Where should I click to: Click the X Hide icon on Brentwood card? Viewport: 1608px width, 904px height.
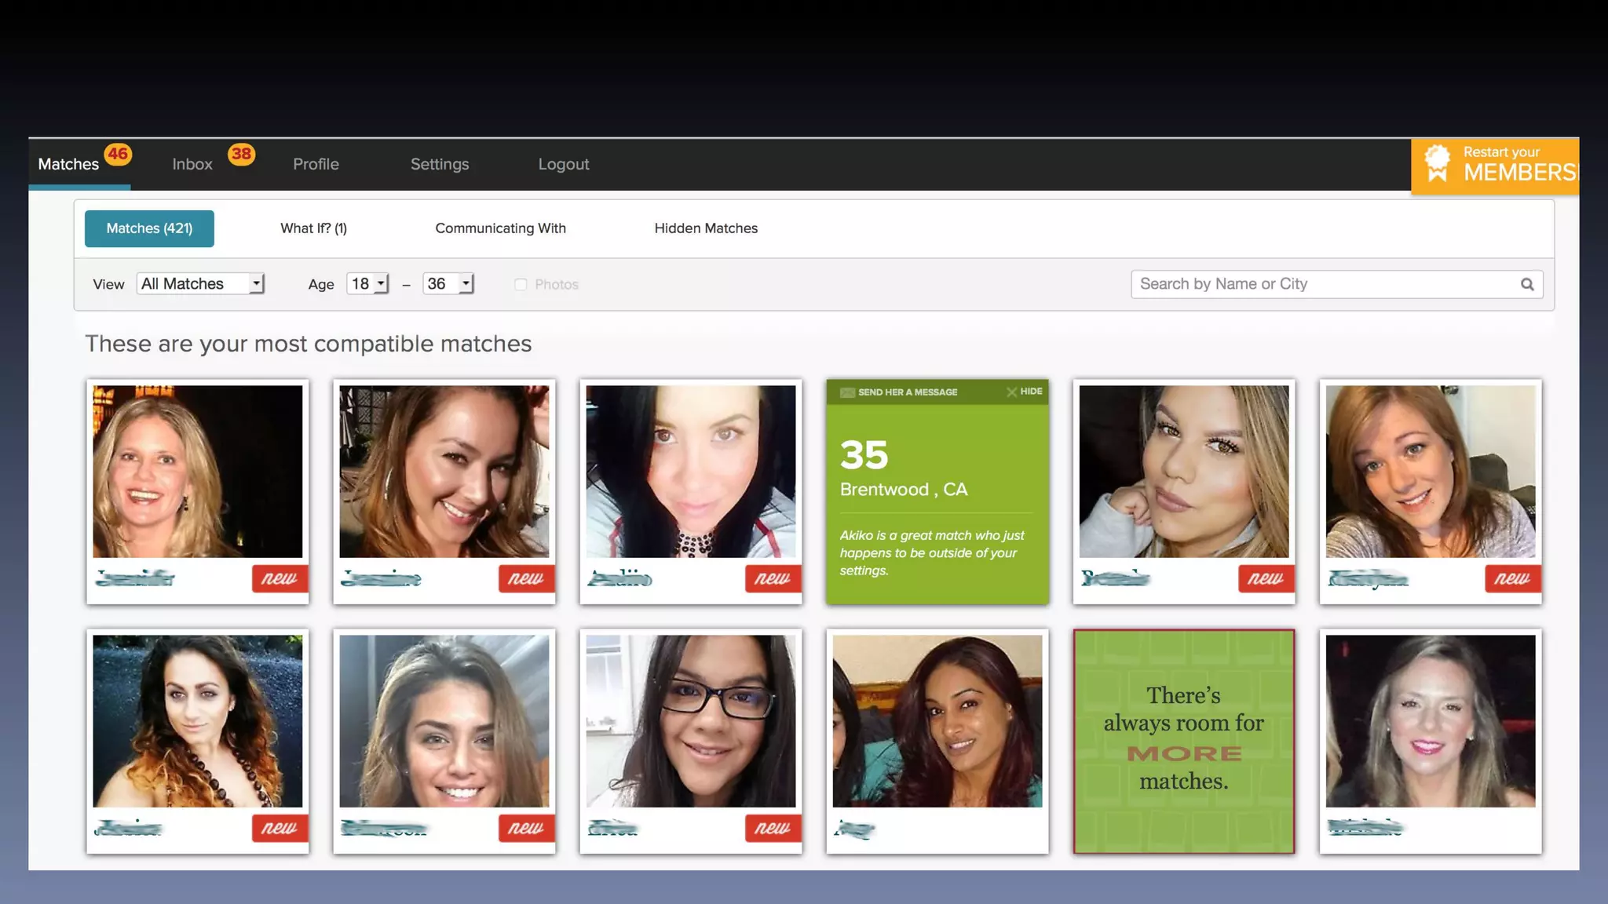pos(1011,392)
